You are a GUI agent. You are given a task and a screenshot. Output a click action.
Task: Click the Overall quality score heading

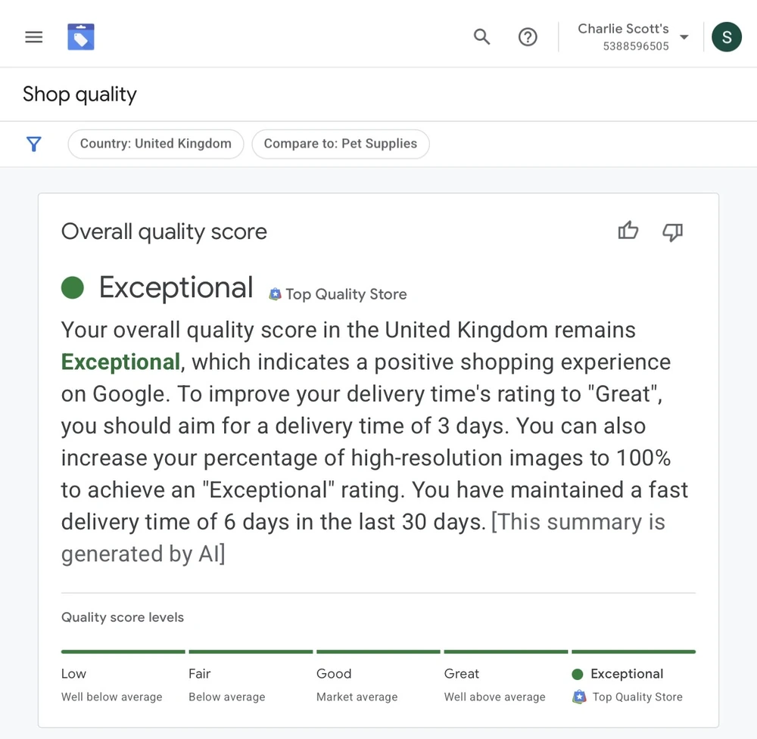[164, 231]
